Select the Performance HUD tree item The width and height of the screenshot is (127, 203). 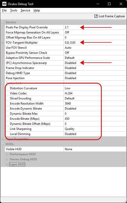click(23, 154)
